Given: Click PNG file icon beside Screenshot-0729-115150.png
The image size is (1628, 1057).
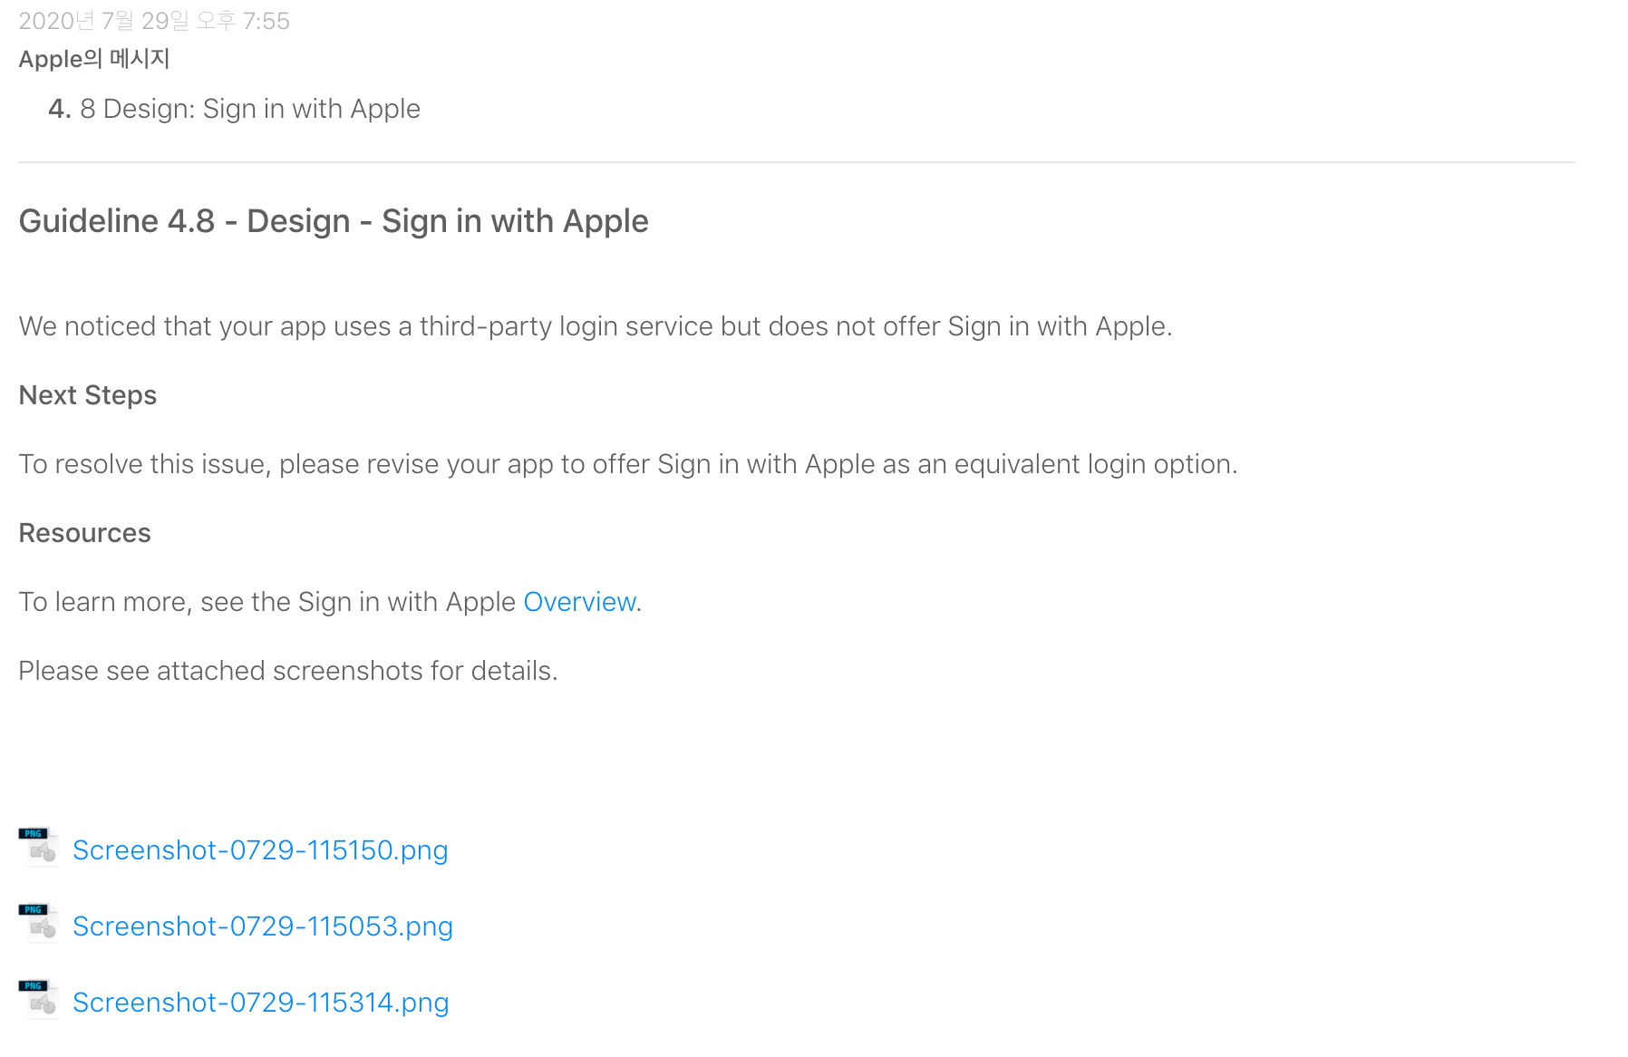Looking at the screenshot, I should (x=38, y=847).
